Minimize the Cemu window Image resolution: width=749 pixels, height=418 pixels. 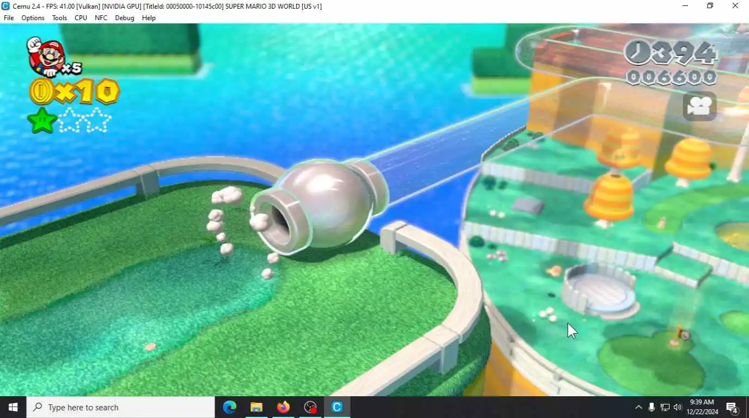pos(685,6)
